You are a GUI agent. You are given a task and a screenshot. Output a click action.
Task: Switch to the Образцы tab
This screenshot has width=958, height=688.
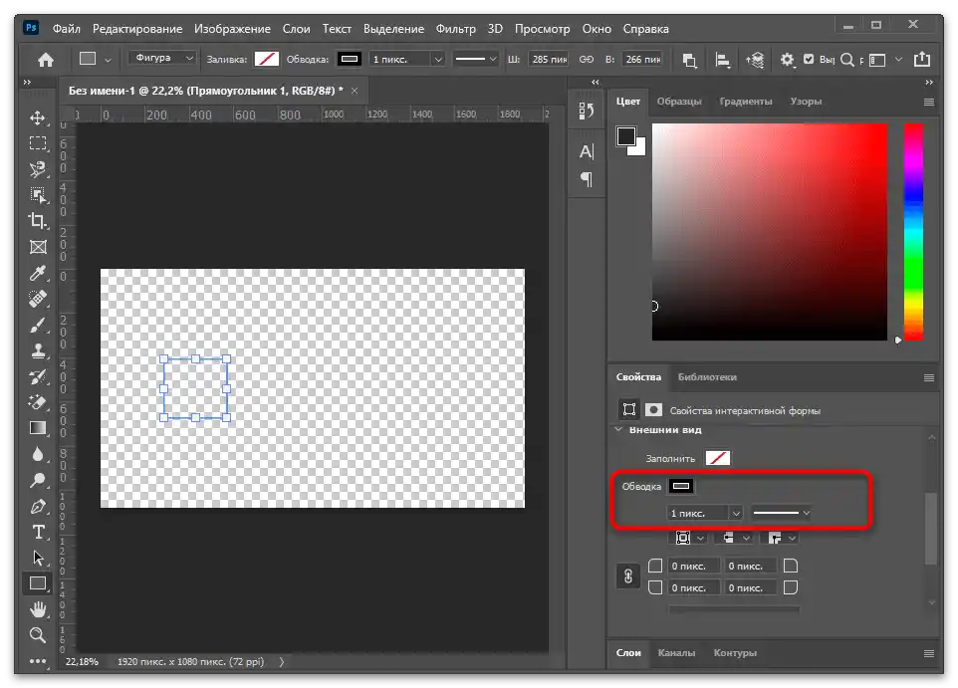[679, 102]
